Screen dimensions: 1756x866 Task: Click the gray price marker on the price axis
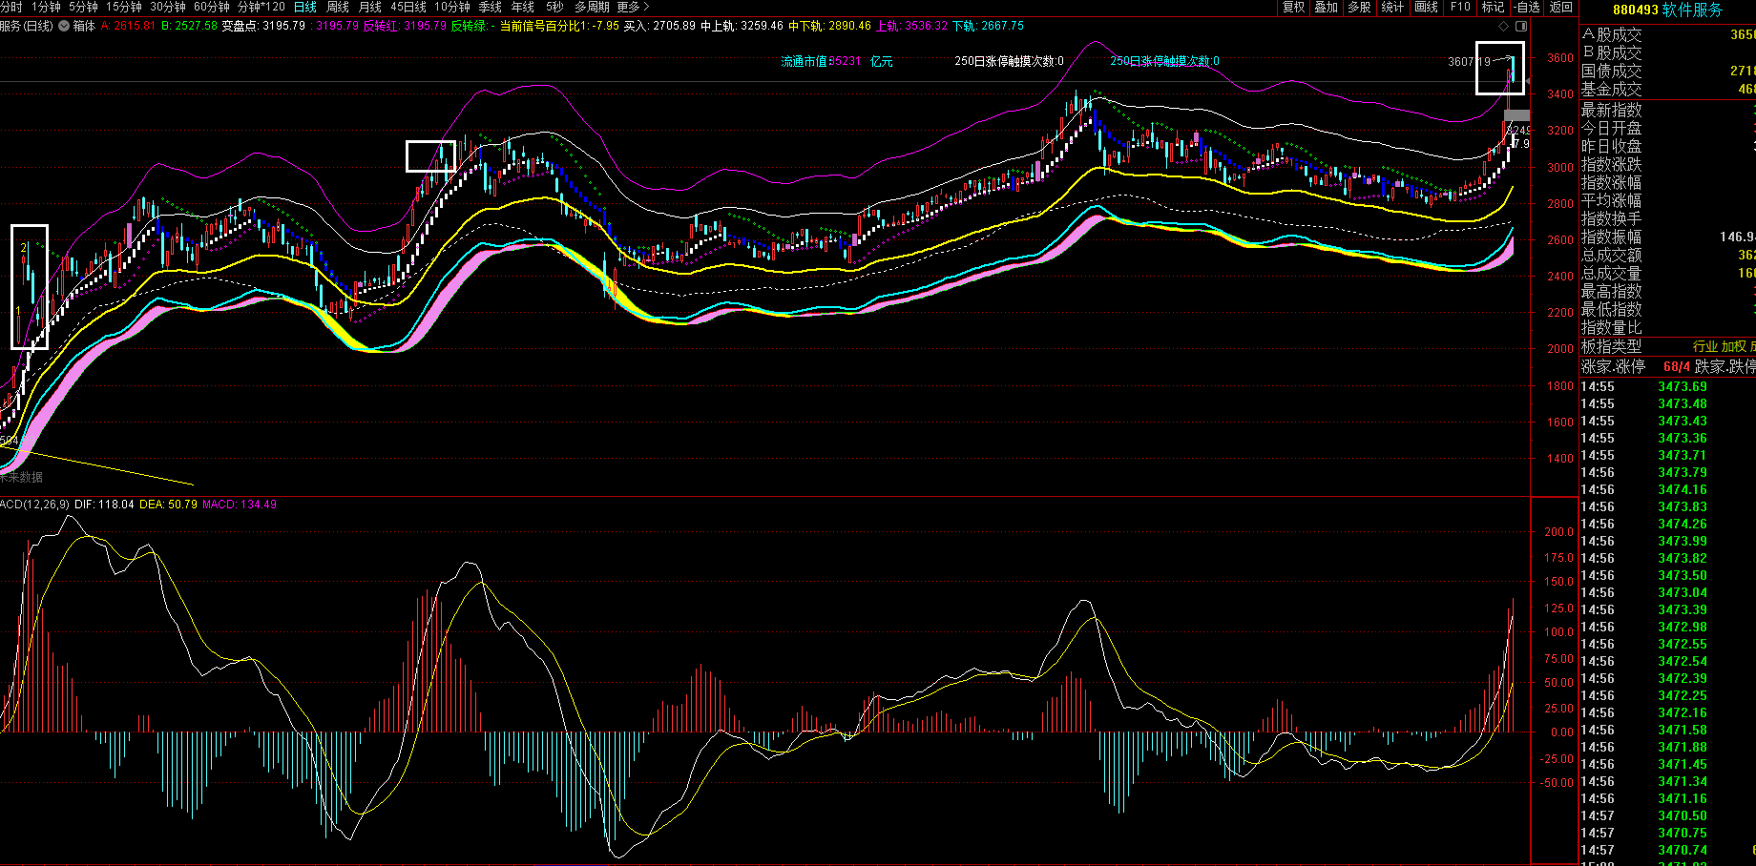coord(1516,115)
